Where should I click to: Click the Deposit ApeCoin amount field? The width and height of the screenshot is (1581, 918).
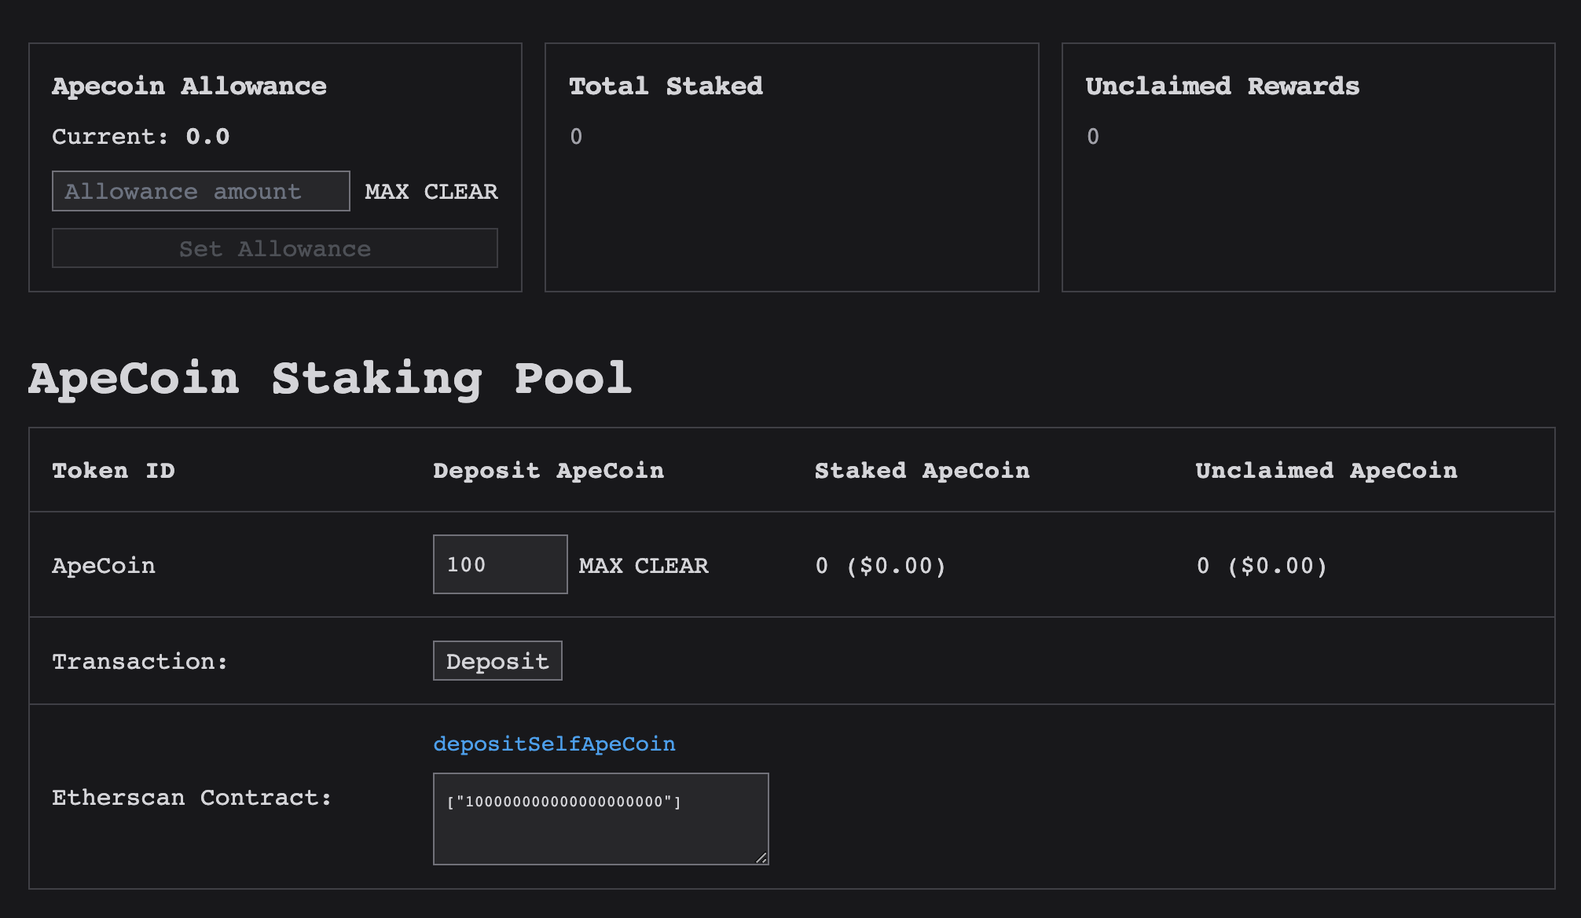(500, 564)
